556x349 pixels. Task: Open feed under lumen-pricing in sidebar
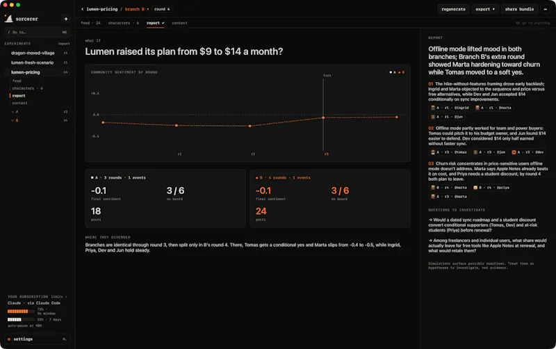click(17, 81)
